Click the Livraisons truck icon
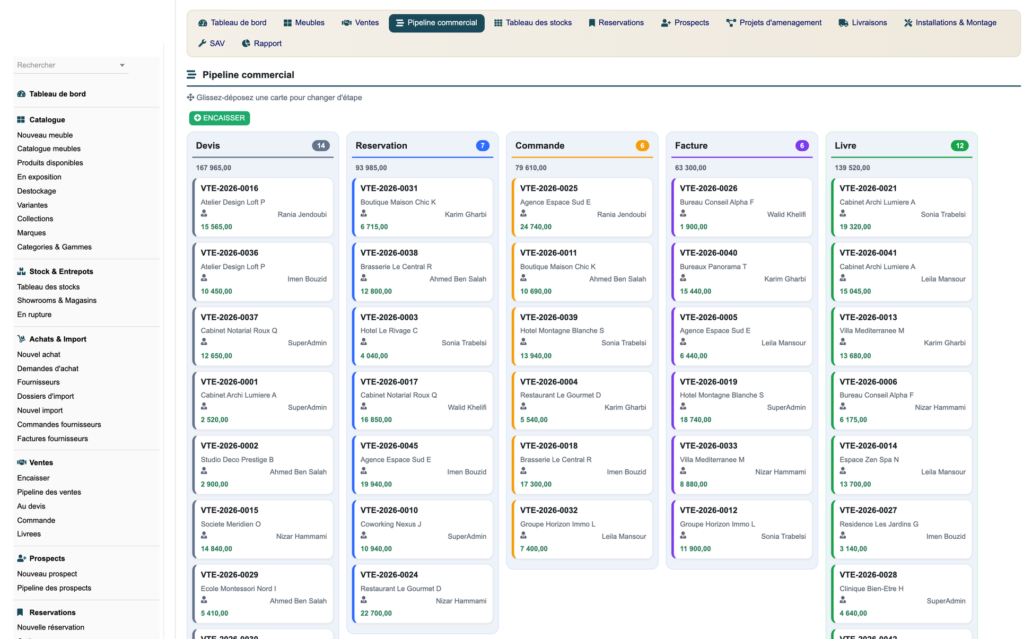Screen dimensions: 1032x639 pos(843,23)
